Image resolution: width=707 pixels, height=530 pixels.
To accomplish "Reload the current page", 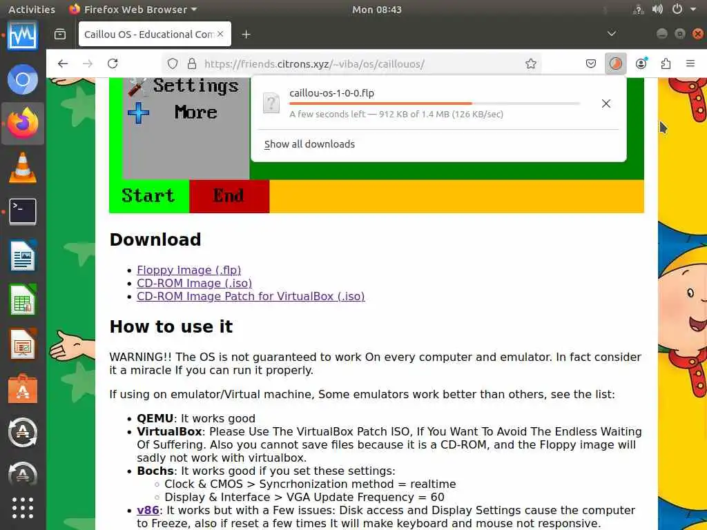I will [x=113, y=63].
